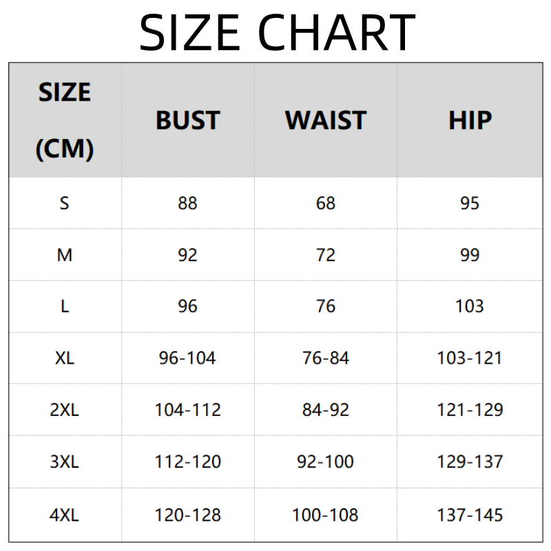The image size is (551, 551).
Task: Select the HIP column header
Action: (x=470, y=120)
